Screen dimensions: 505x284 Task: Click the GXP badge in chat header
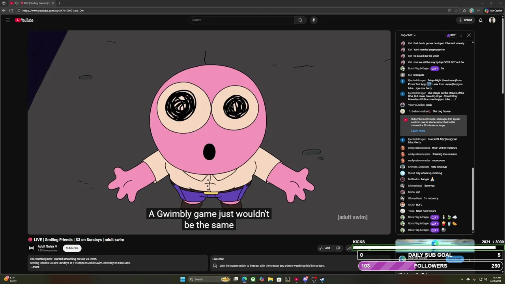(451, 35)
